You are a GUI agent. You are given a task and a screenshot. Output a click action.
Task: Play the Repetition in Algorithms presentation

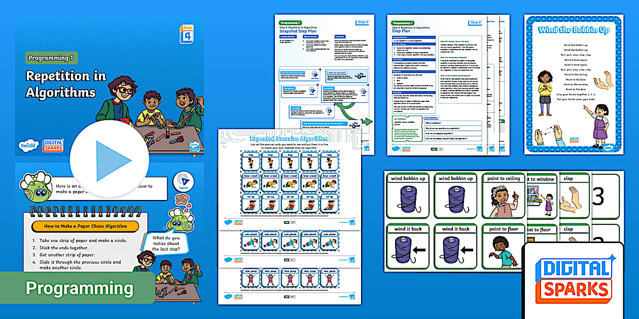click(109, 161)
